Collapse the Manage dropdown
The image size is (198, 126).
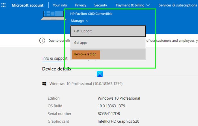(79, 21)
